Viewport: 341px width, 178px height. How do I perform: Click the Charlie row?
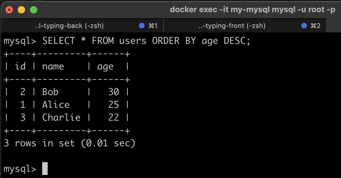[61, 117]
